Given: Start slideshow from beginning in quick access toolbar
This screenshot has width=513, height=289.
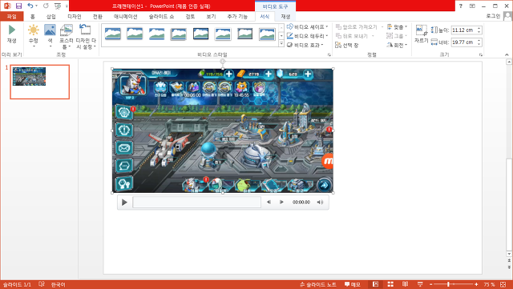Looking at the screenshot, I should coord(58,6).
